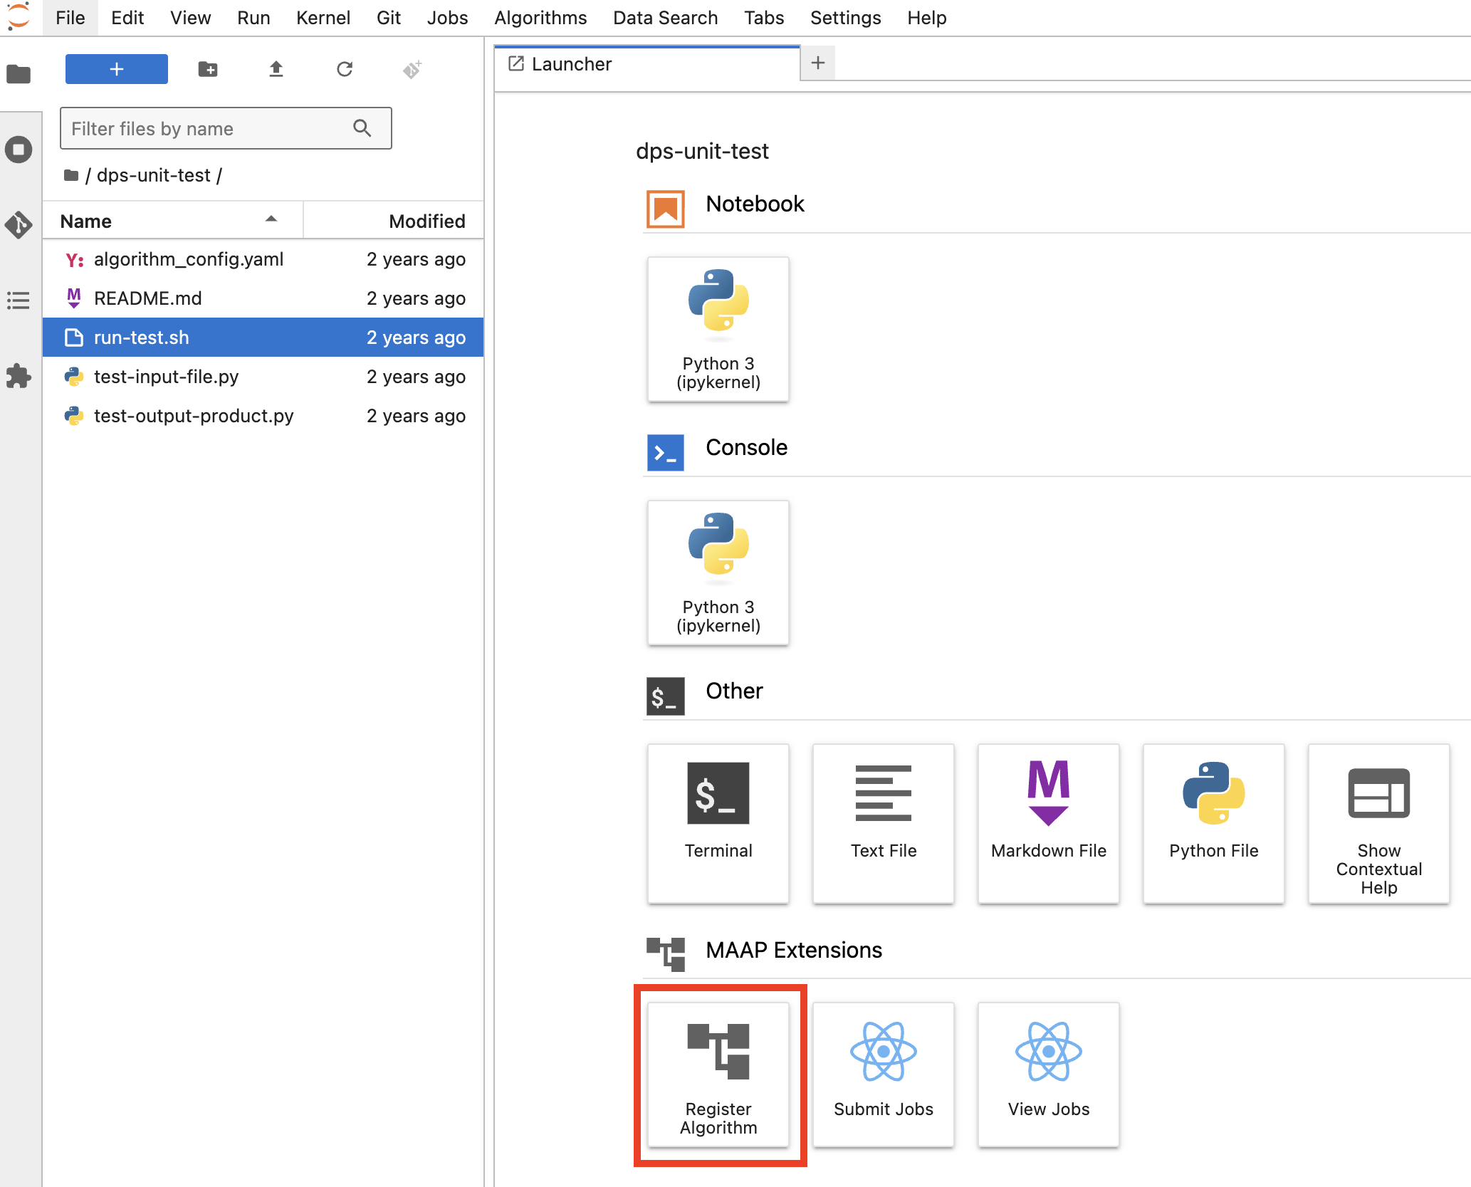
Task: Sort files by Modified column
Action: pos(394,221)
